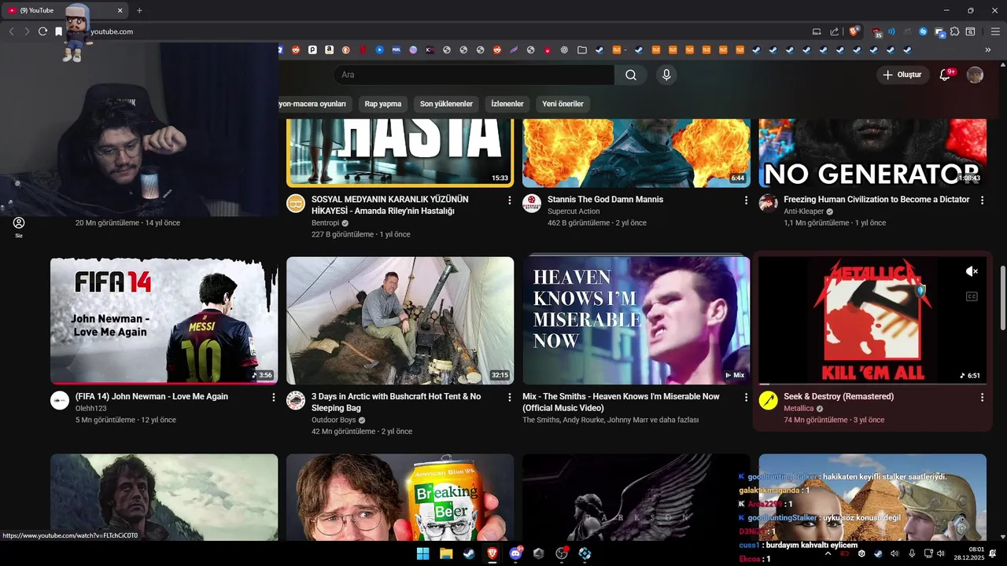Click the Oluştur create button
The width and height of the screenshot is (1007, 566).
tap(902, 75)
